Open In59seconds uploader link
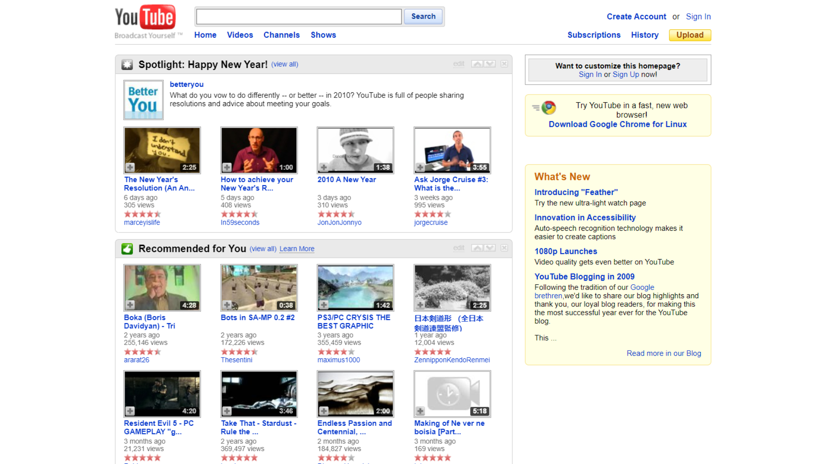 pos(240,222)
